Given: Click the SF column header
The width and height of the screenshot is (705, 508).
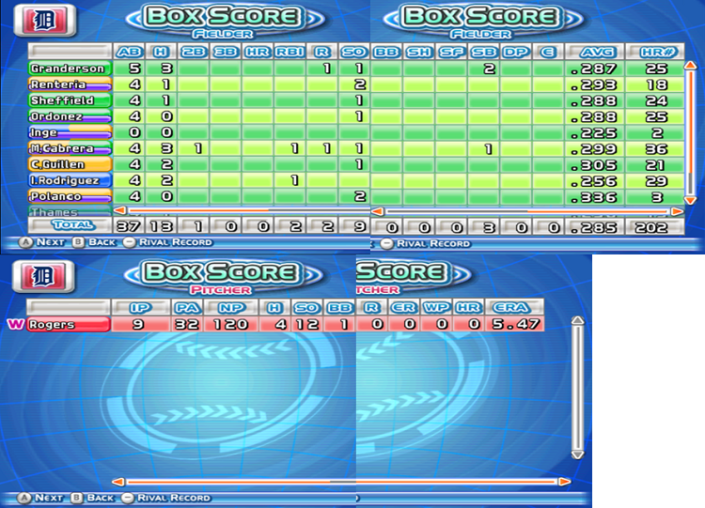Looking at the screenshot, I should (x=451, y=52).
